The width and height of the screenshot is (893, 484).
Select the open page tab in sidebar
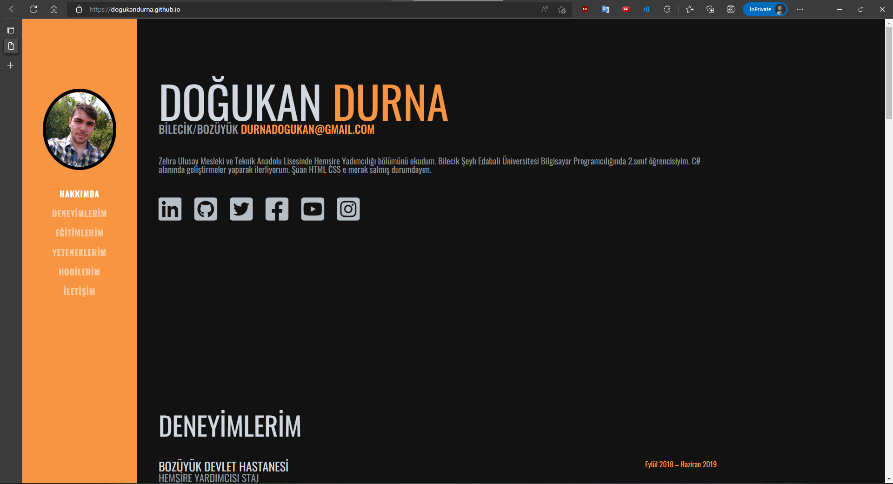coord(11,46)
